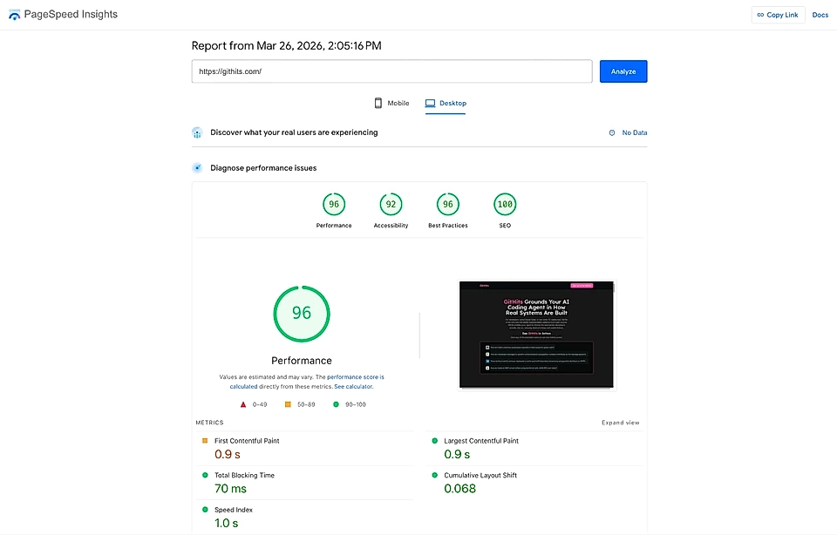Click the Total Blocking Time green status dot
Image resolution: width=837 pixels, height=535 pixels.
pos(204,475)
